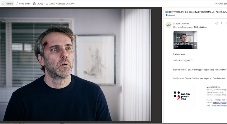Click the smiley reaction icon in email header
The width and height of the screenshot is (227, 124).
click(217, 23)
